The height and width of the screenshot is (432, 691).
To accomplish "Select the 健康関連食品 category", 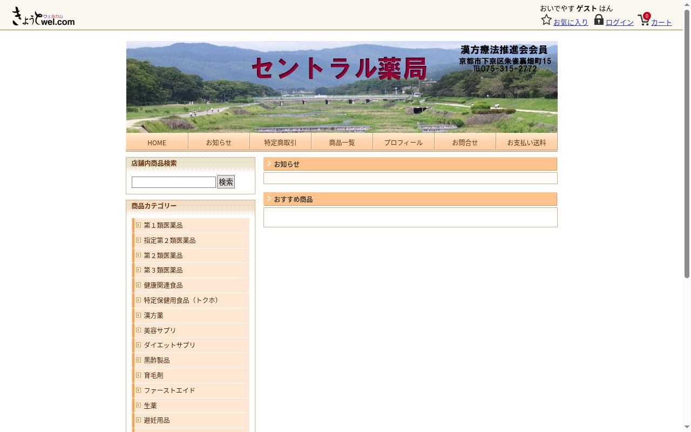I will click(191, 285).
